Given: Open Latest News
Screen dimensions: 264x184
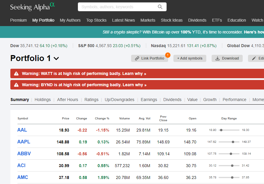Looking at the screenshot, I should pos(123,20).
